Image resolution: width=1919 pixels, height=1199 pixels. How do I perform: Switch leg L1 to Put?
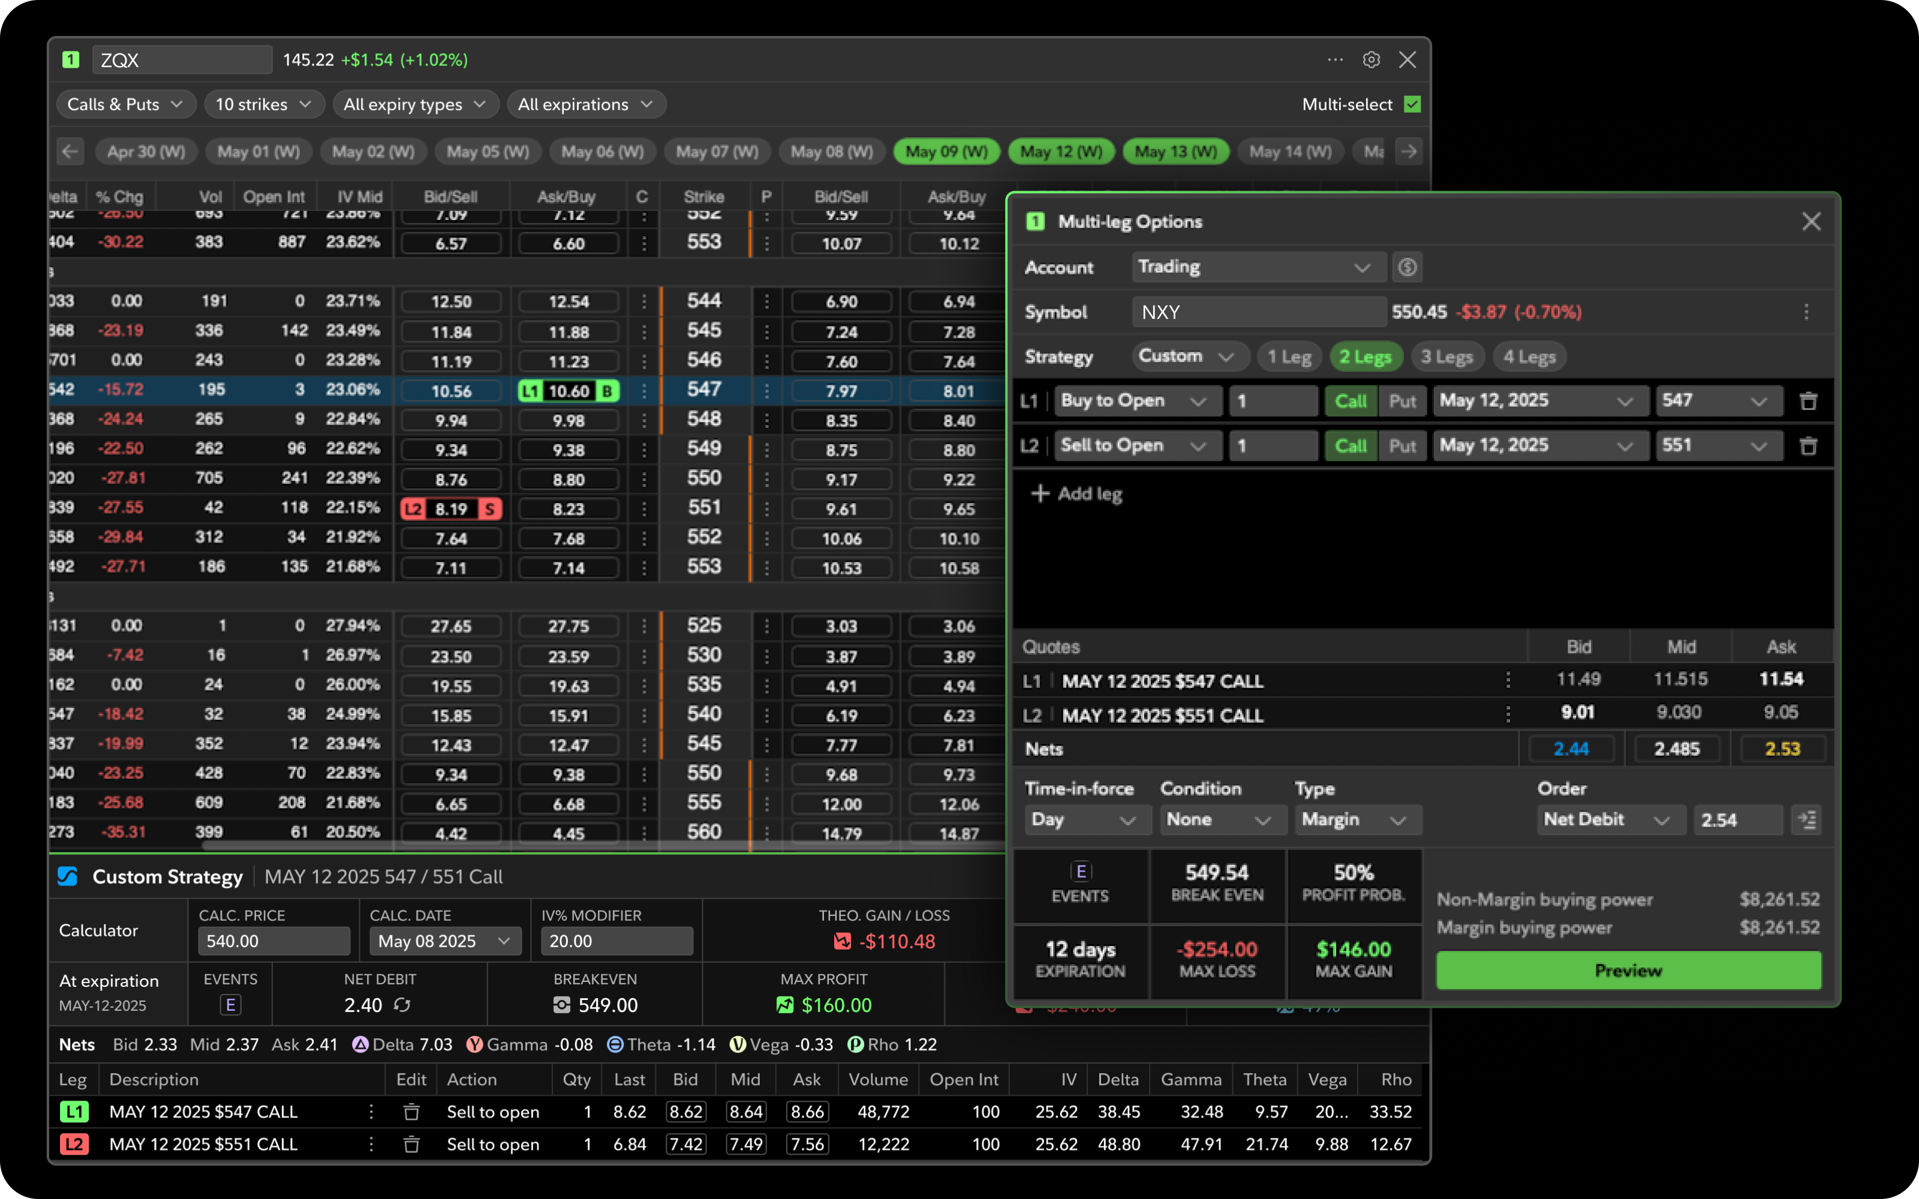[x=1402, y=401]
